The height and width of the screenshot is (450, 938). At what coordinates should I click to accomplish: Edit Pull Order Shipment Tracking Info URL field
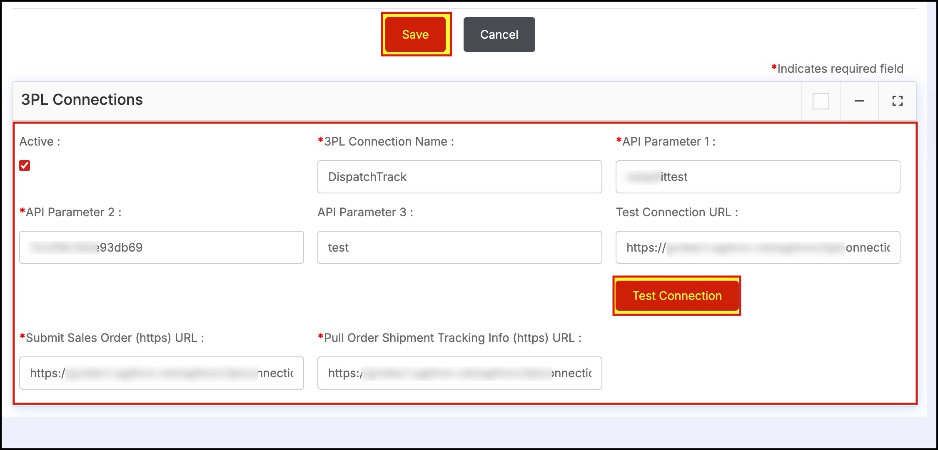coord(459,373)
